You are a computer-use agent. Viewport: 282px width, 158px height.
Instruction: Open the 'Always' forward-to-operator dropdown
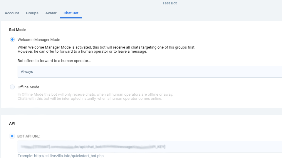click(150, 72)
